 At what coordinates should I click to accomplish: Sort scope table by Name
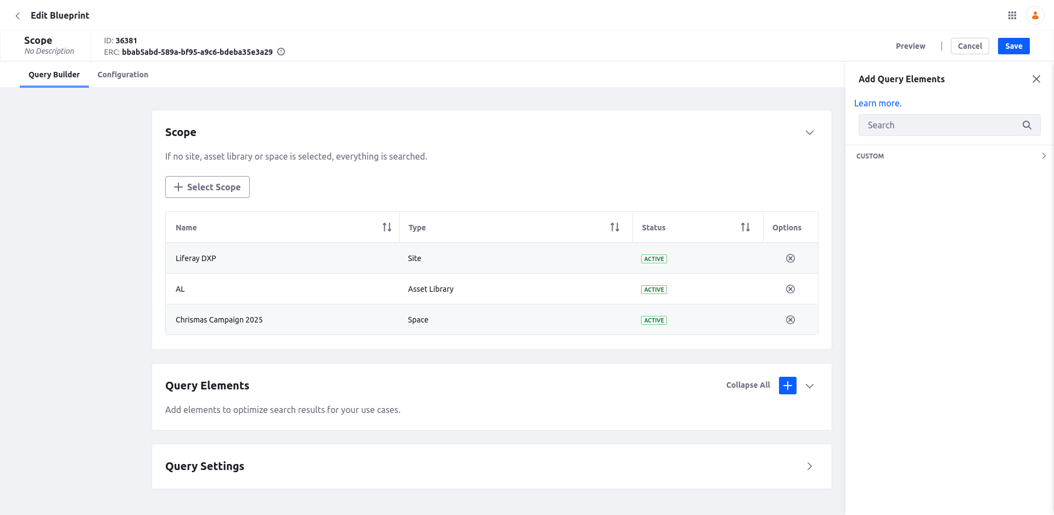(387, 227)
